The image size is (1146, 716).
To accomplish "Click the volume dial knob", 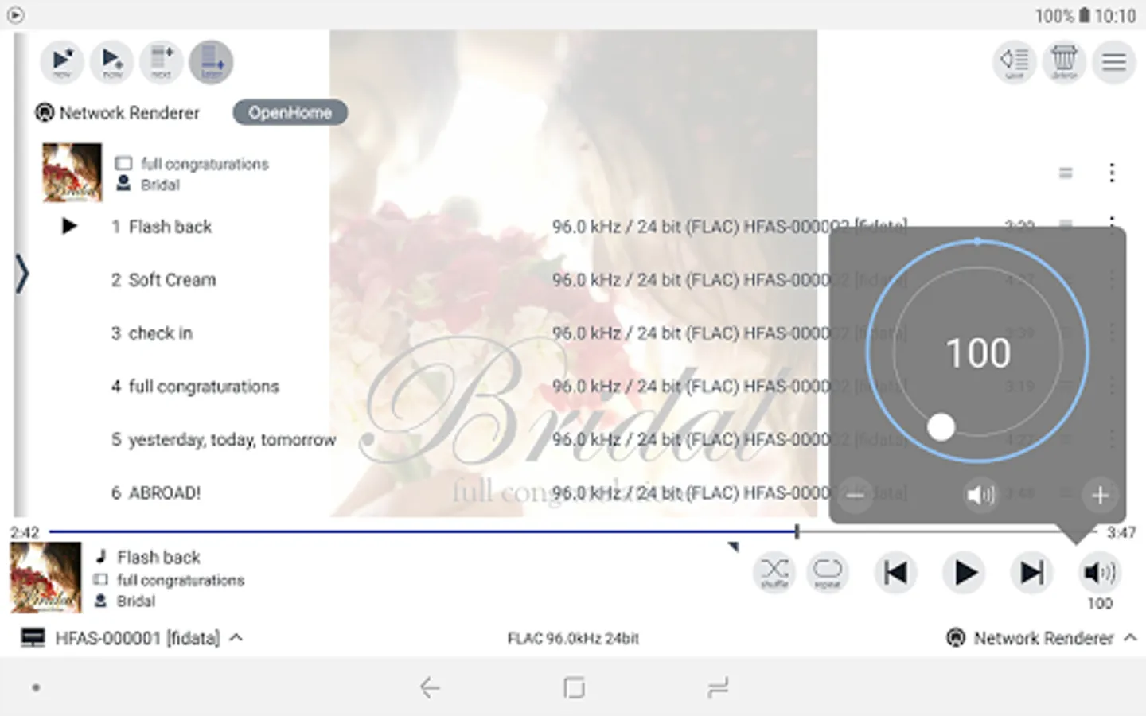I will coord(941,427).
